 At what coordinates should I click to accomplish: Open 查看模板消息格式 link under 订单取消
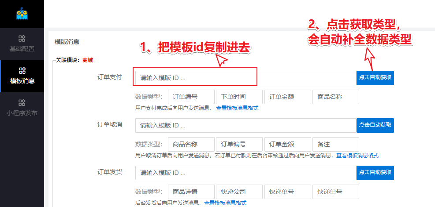[357, 156]
